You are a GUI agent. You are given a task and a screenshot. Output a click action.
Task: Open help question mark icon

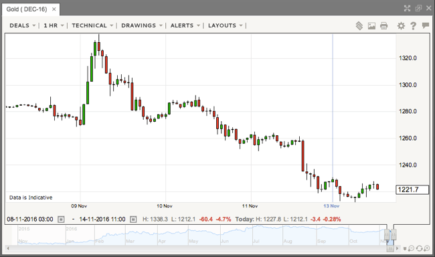click(x=413, y=26)
